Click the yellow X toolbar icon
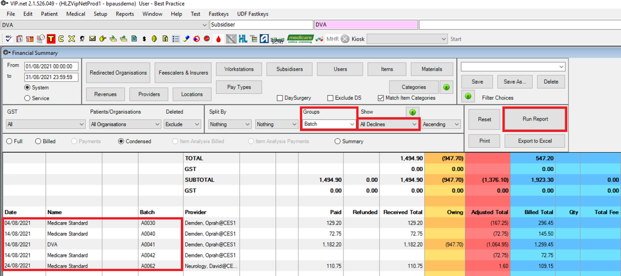The width and height of the screenshot is (621, 276). tap(72, 39)
